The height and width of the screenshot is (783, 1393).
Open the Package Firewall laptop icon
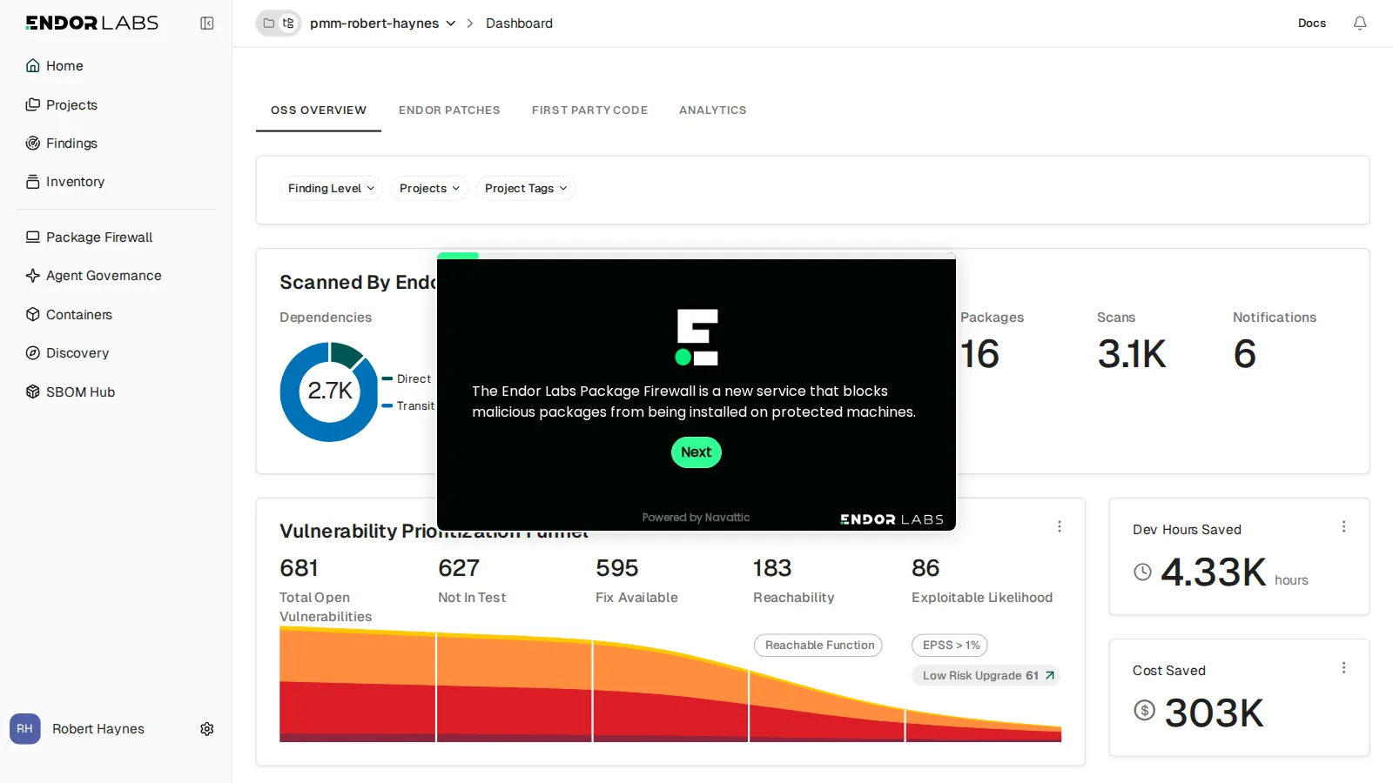tap(33, 238)
